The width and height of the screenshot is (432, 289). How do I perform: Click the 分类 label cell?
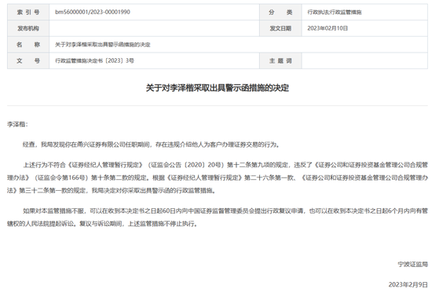280,12
